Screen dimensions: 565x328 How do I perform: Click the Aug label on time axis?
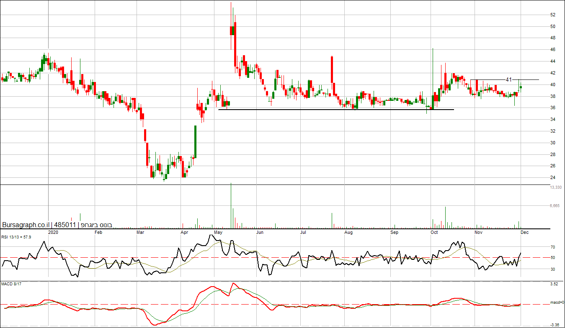[x=348, y=232]
